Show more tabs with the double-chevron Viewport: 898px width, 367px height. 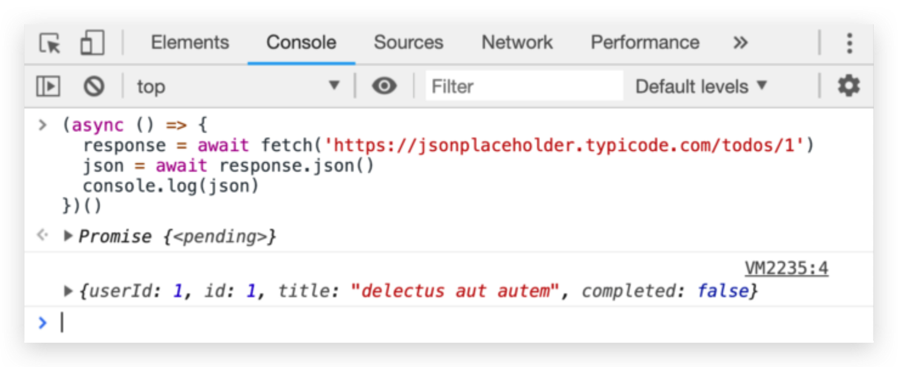740,43
